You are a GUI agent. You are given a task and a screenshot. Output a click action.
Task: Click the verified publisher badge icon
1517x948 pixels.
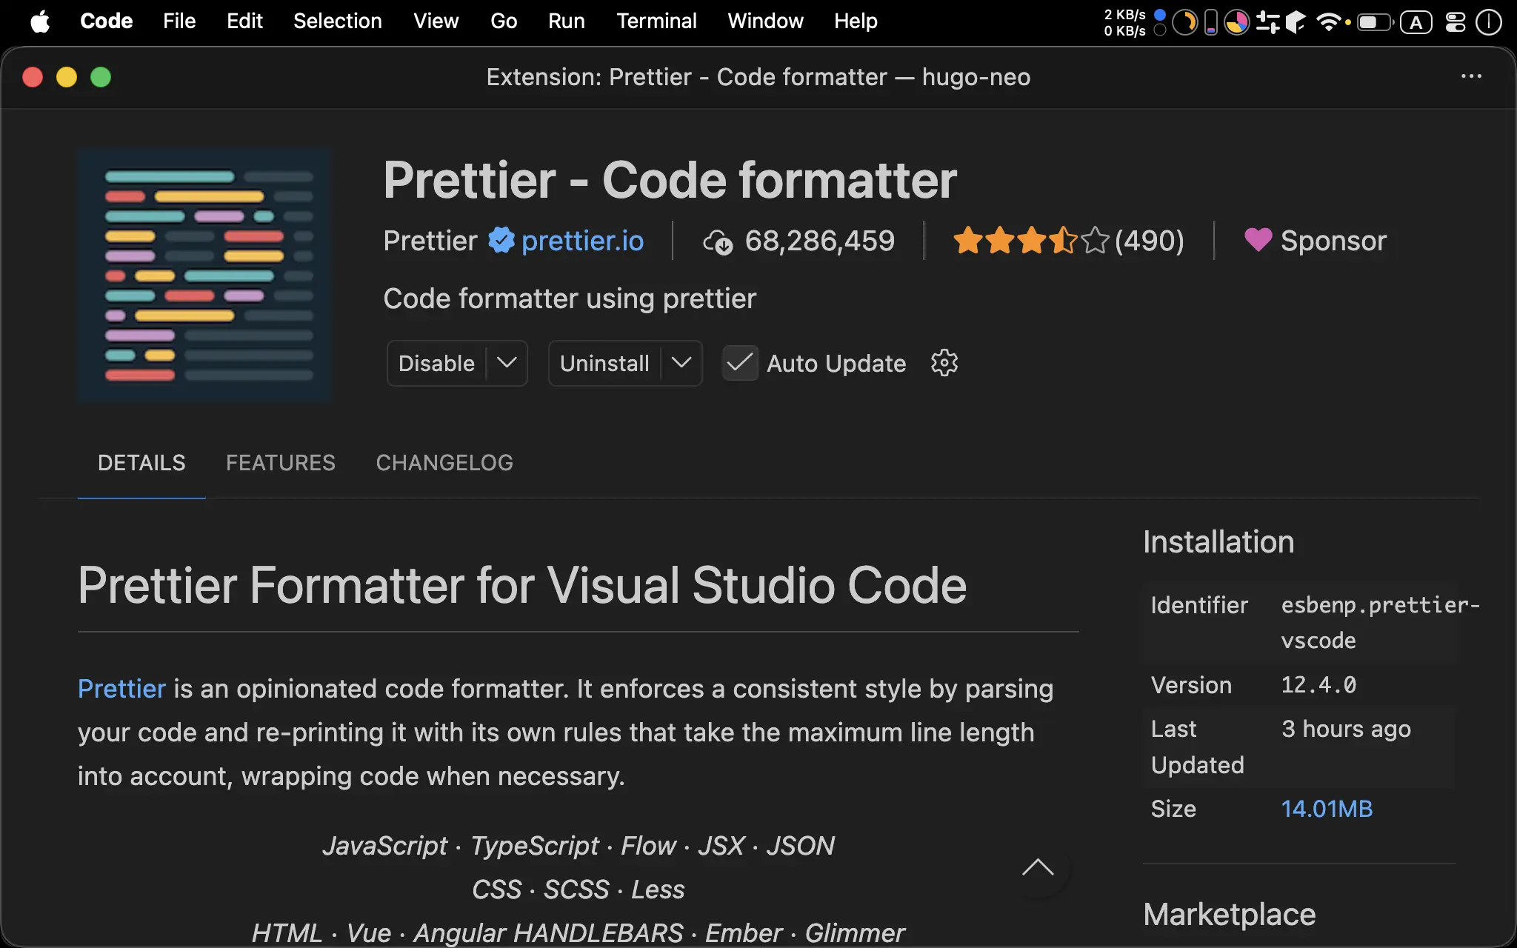point(501,241)
